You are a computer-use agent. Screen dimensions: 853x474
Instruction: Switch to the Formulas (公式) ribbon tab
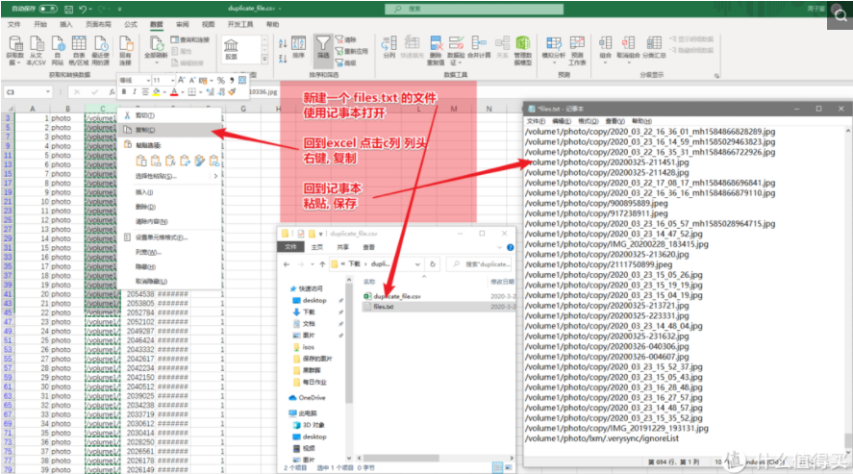(x=130, y=23)
